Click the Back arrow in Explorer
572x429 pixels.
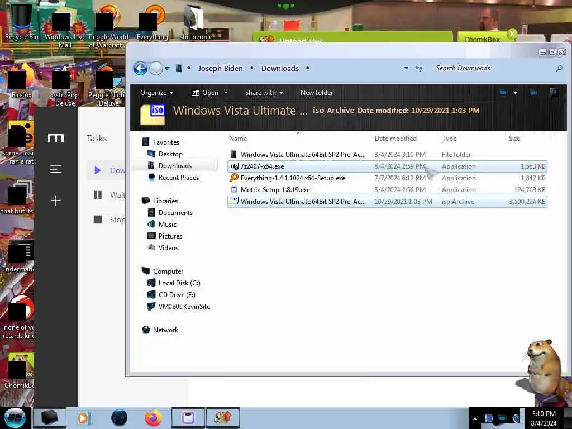click(x=140, y=68)
